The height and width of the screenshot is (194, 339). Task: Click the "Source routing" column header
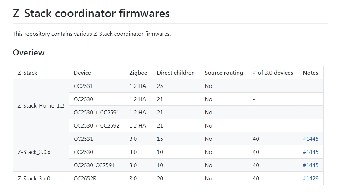pyautogui.click(x=224, y=73)
